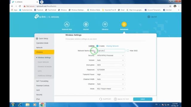Open Windows Media Player from taskbar
Image resolution: width=191 pixels, height=107 pixels.
[x=35, y=105]
